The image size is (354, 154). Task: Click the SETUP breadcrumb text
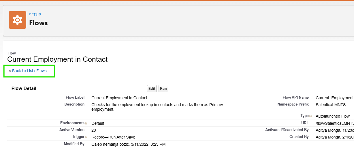[x=35, y=15]
